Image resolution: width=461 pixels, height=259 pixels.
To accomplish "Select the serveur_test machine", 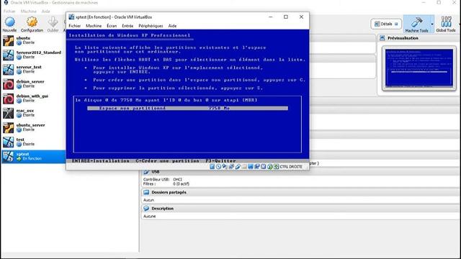I will click(33, 70).
